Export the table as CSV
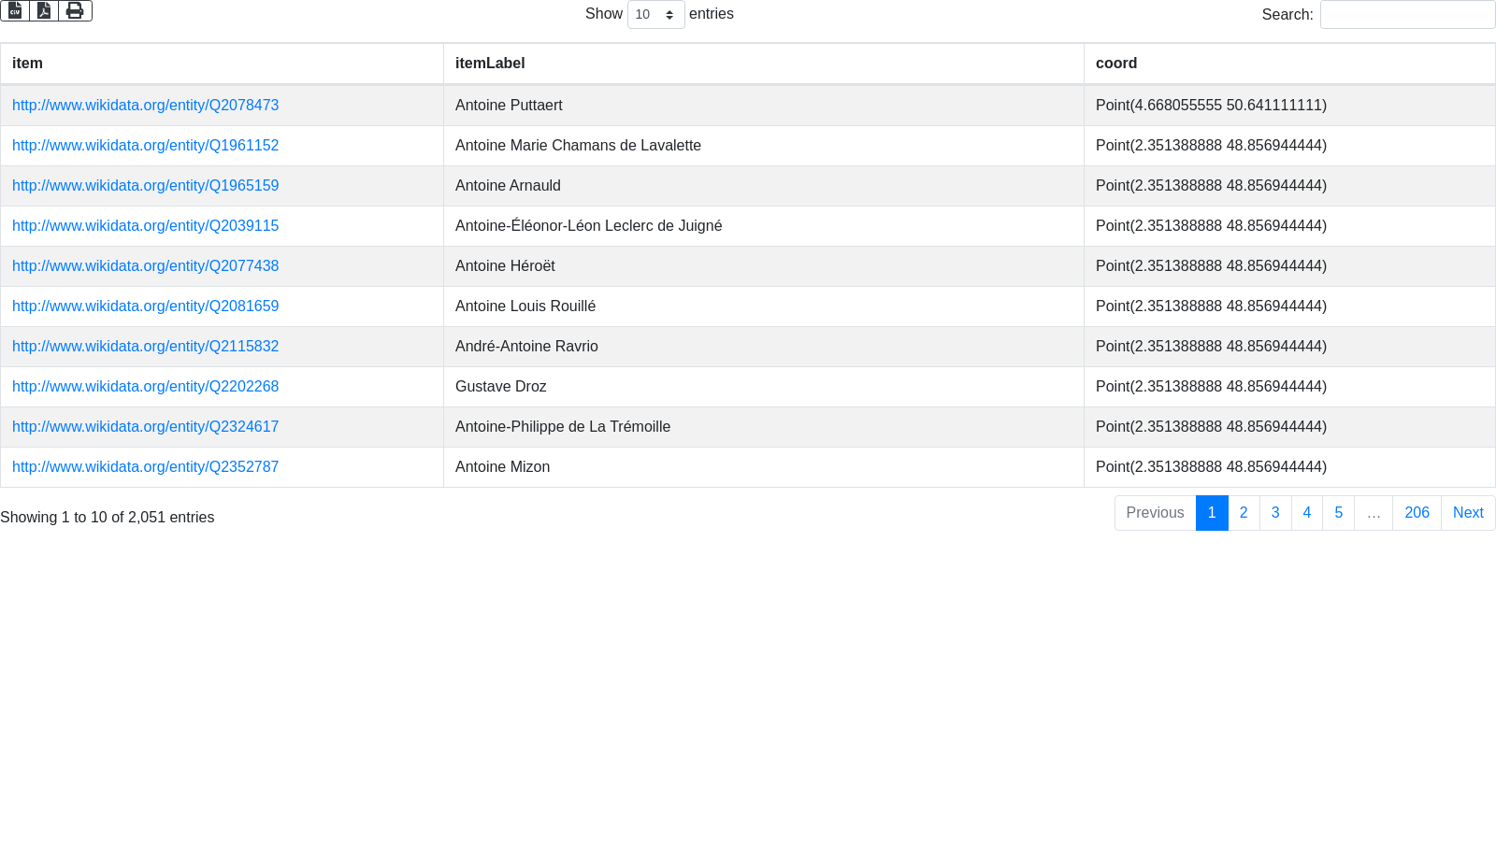Viewport: 1496px width, 841px height. point(15,10)
